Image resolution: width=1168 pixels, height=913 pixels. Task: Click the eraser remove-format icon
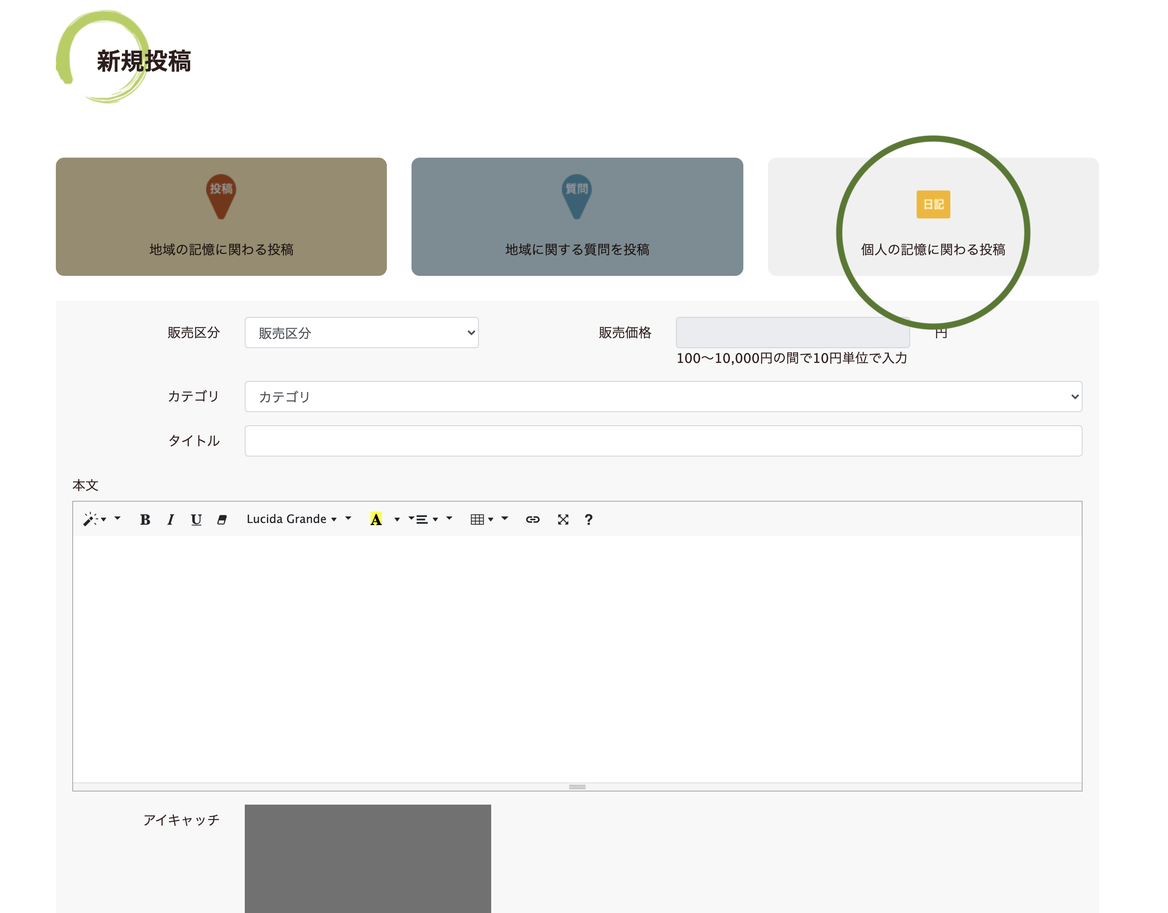[222, 519]
